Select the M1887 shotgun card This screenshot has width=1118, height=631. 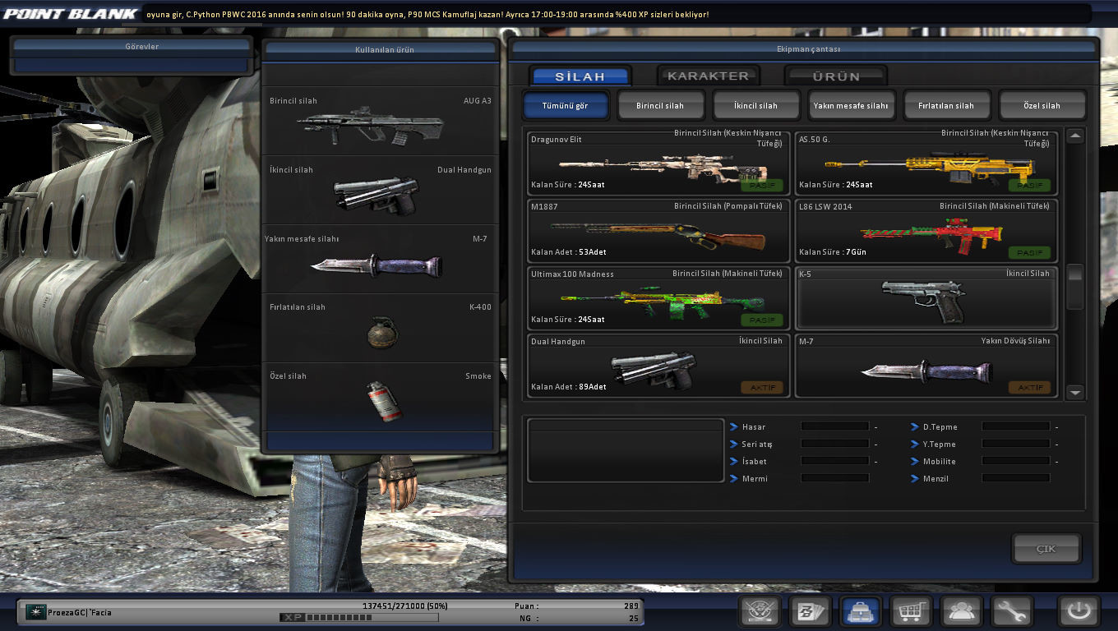pyautogui.click(x=658, y=231)
